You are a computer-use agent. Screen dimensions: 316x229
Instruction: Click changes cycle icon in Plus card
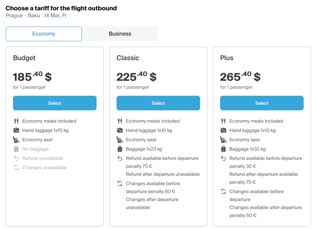(x=223, y=192)
